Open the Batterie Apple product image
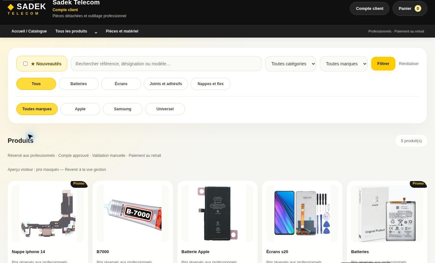This screenshot has height=263, width=435. [x=217, y=214]
